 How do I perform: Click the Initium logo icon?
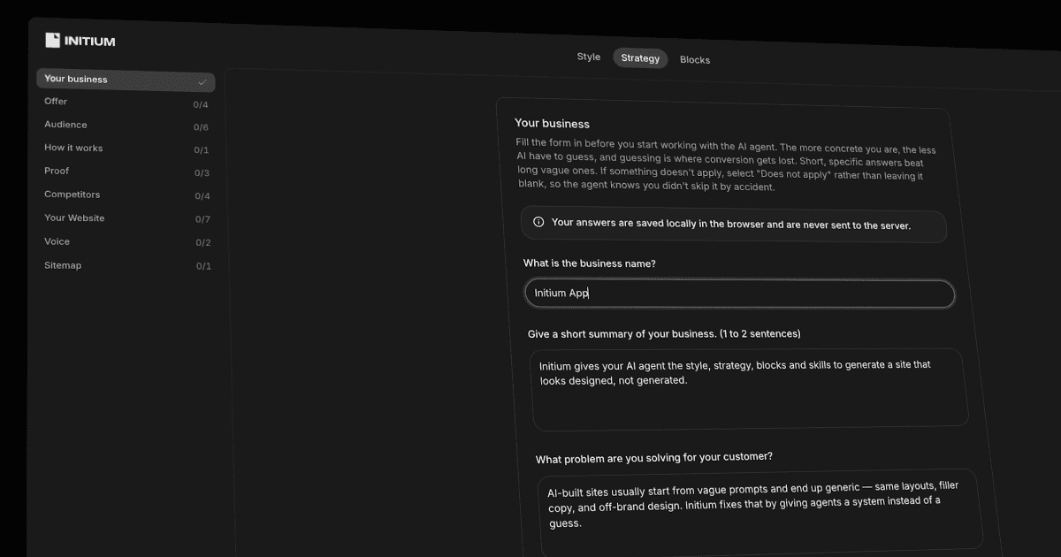pos(53,40)
